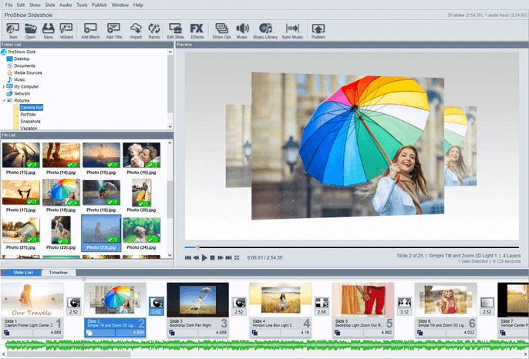Collapse the Pictures folder node

4,100
